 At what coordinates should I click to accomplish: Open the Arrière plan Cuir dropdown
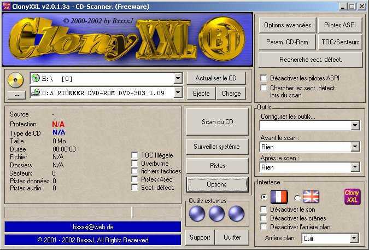354,238
